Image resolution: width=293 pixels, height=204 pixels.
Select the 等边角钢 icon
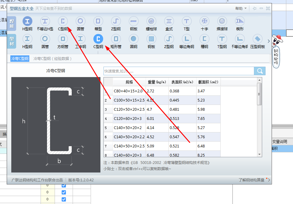[x=186, y=39]
